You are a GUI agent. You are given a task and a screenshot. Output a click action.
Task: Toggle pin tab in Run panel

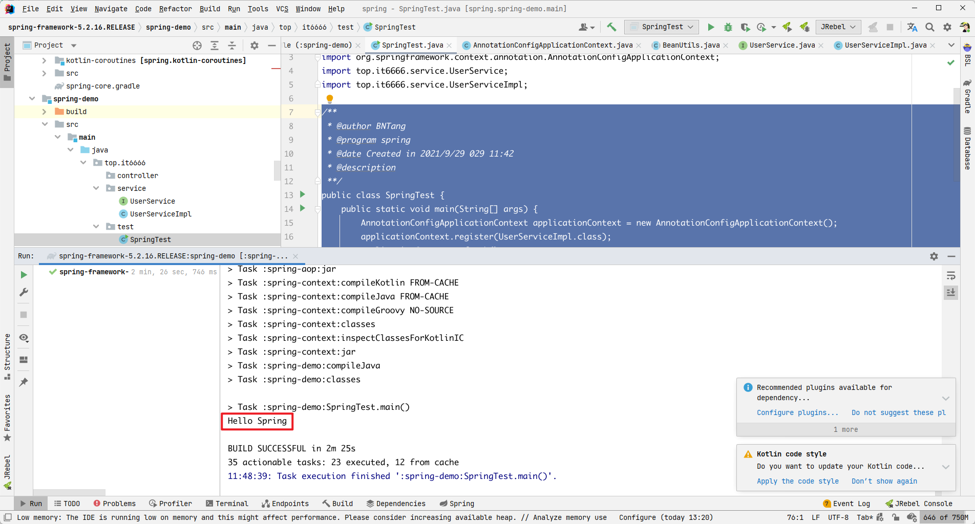tap(24, 382)
